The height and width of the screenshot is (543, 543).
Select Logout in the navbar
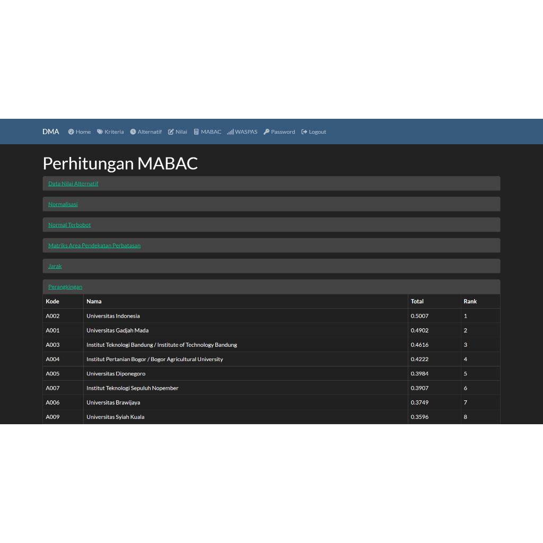click(x=314, y=132)
